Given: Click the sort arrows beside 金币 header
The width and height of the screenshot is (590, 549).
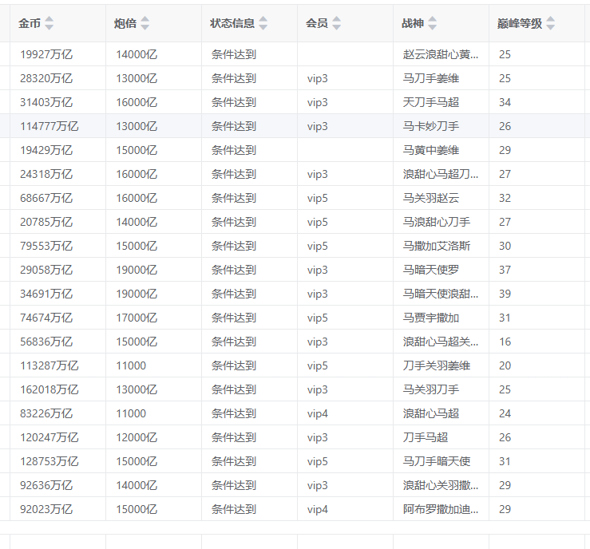Looking at the screenshot, I should coord(49,24).
